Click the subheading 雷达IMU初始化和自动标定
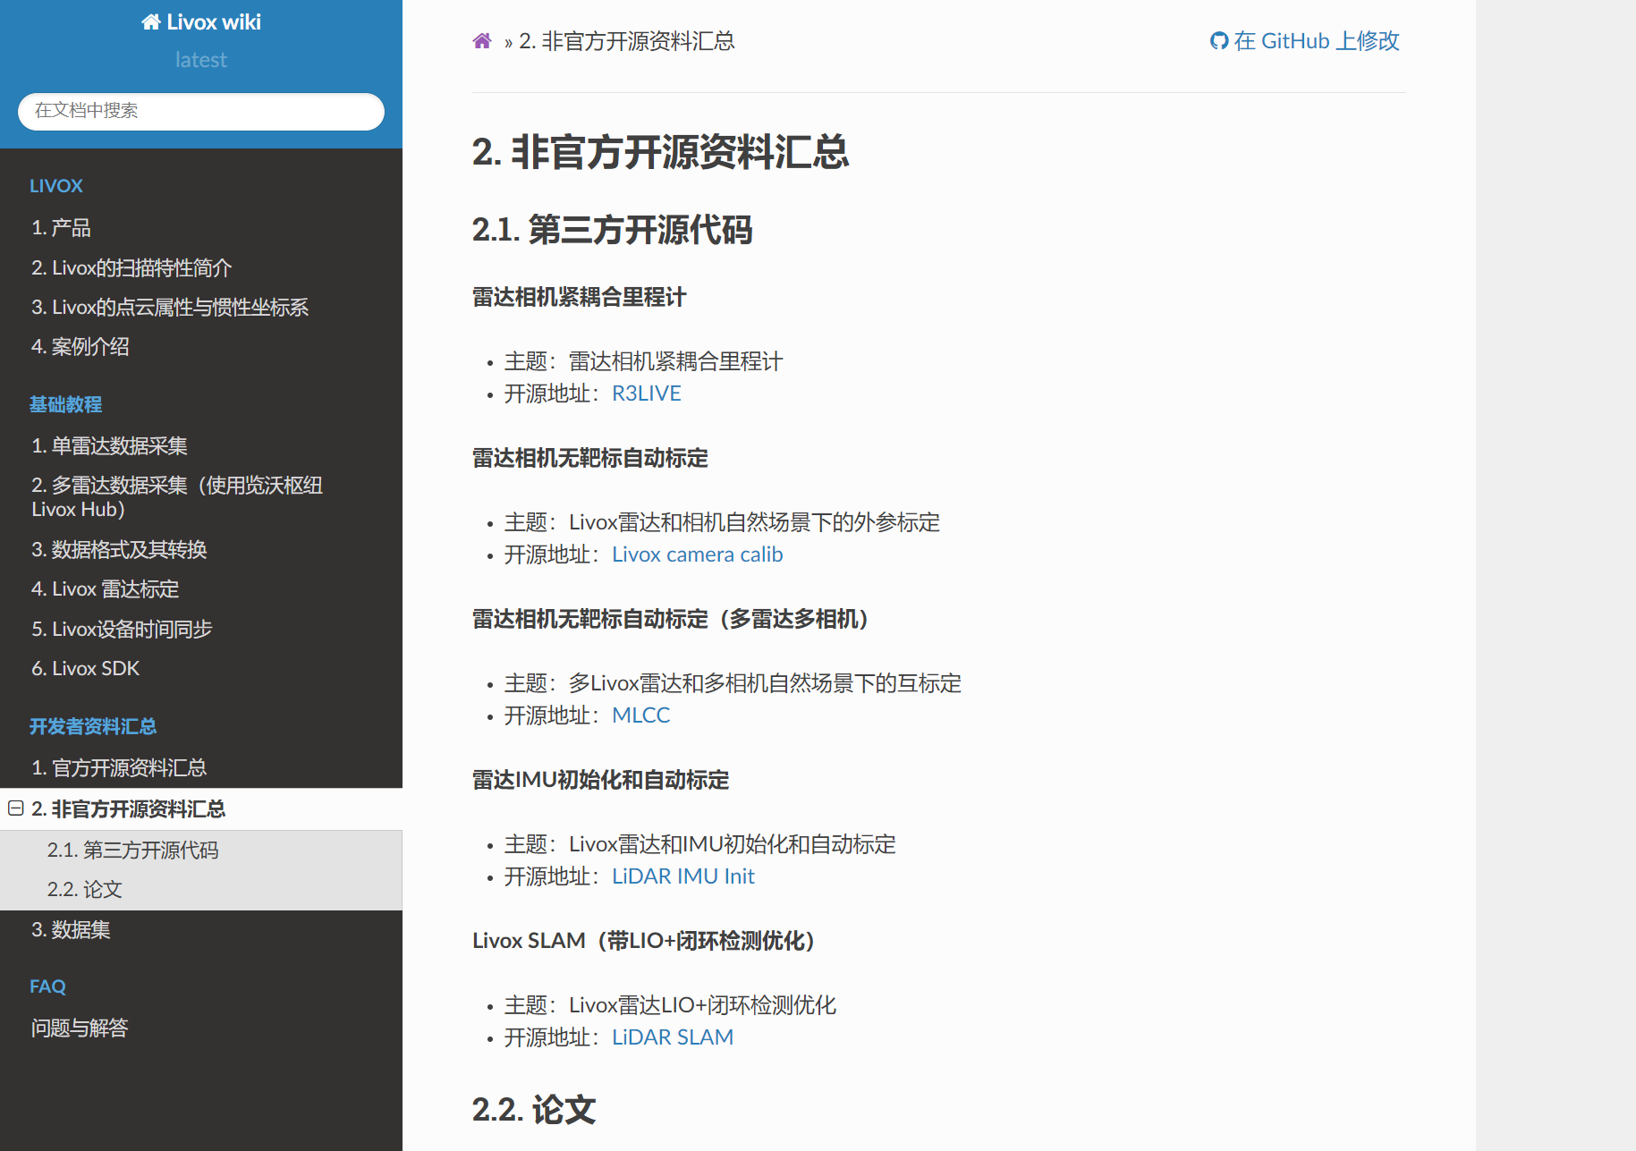This screenshot has width=1636, height=1151. pos(601,780)
